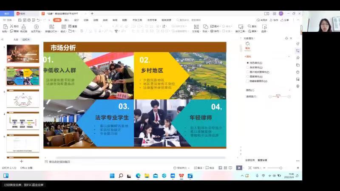
Task: Switch to the Insert (插入) ribbon tab
Action: (x=67, y=20)
